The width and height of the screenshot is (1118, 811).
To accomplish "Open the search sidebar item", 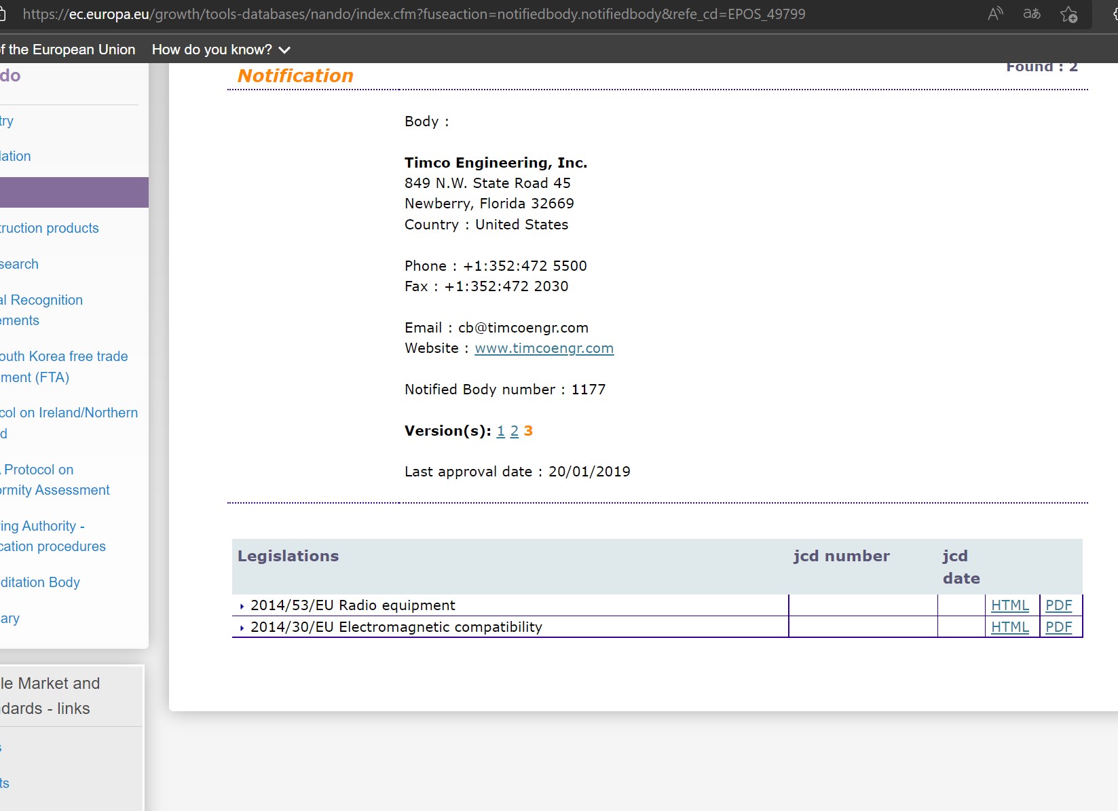I will pyautogui.click(x=20, y=264).
